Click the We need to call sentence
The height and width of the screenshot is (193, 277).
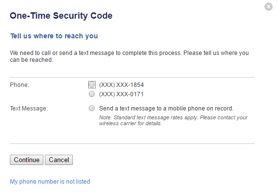[129, 56]
